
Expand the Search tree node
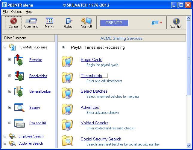tap(10, 108)
